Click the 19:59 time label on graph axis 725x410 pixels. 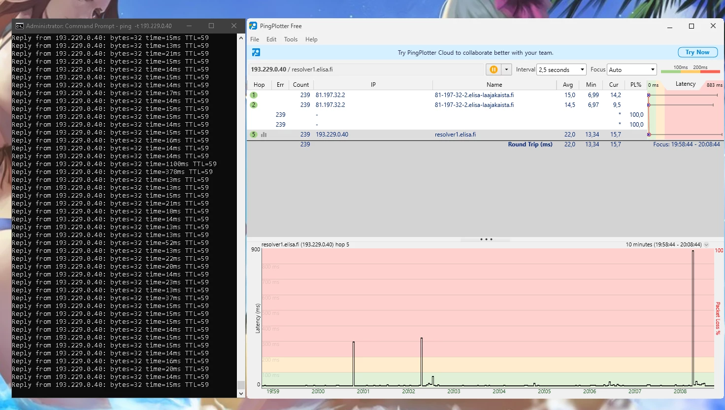tap(273, 391)
